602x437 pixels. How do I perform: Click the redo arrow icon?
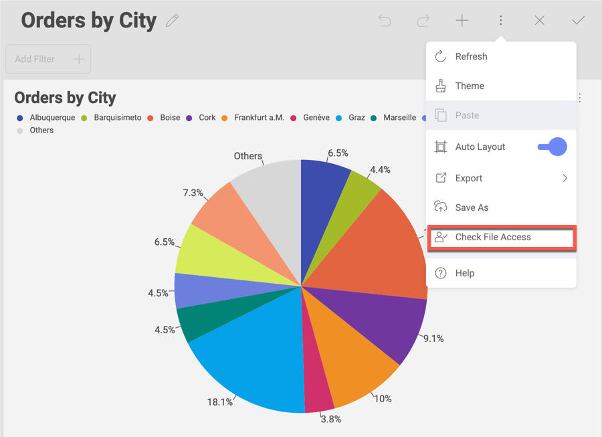coord(423,20)
